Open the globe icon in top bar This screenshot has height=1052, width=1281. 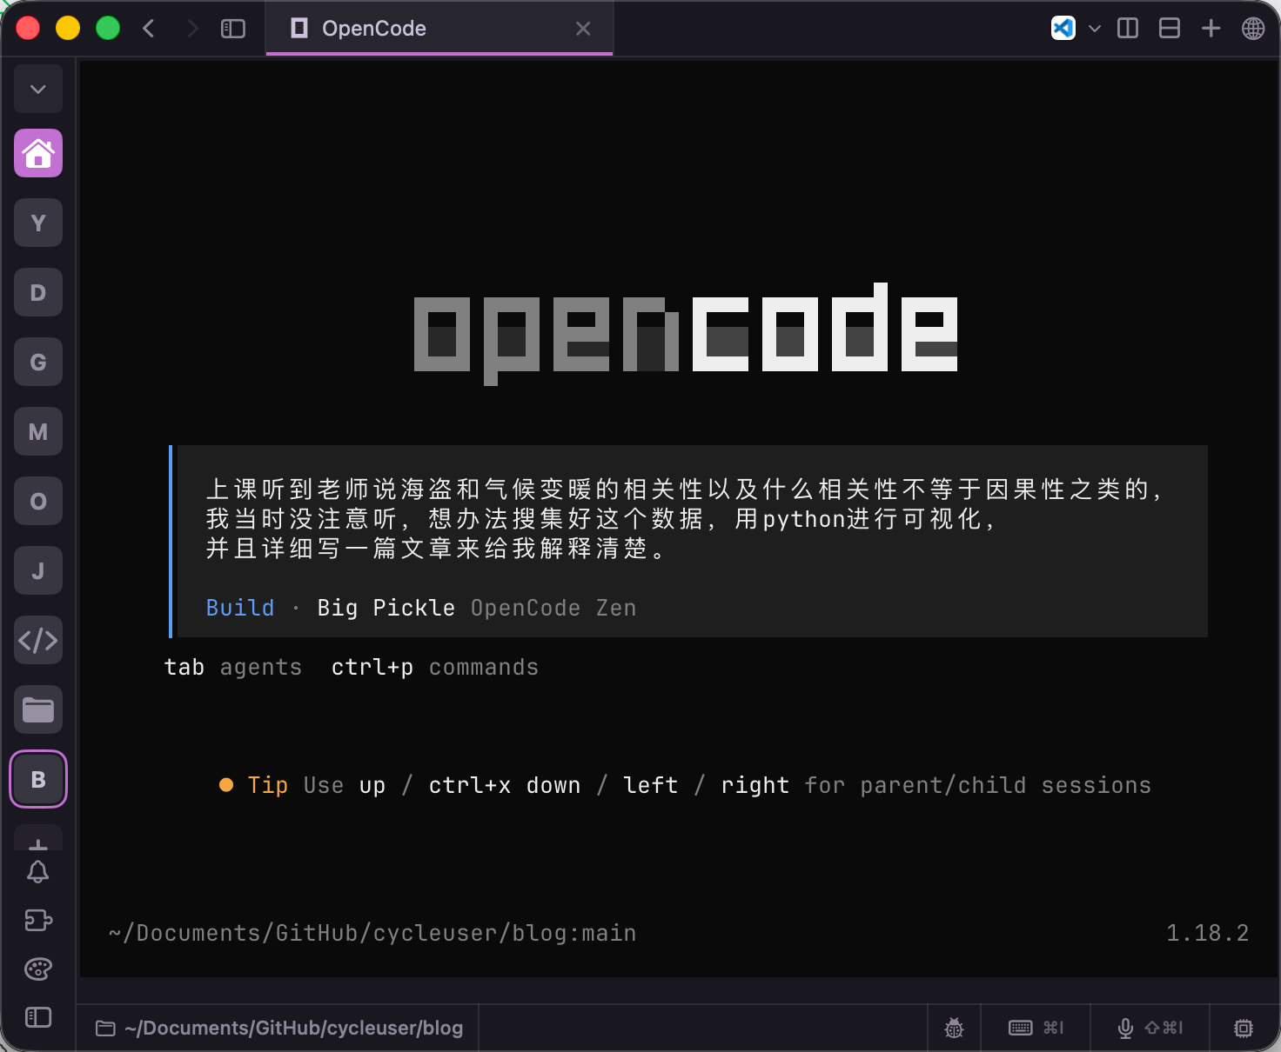pyautogui.click(x=1253, y=29)
